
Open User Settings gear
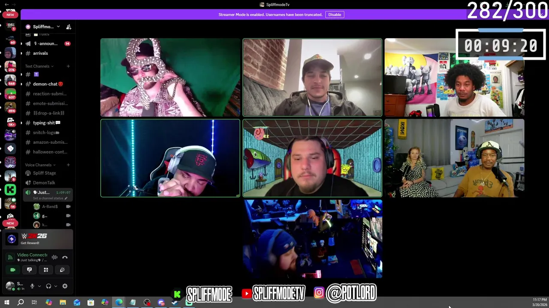(65, 286)
